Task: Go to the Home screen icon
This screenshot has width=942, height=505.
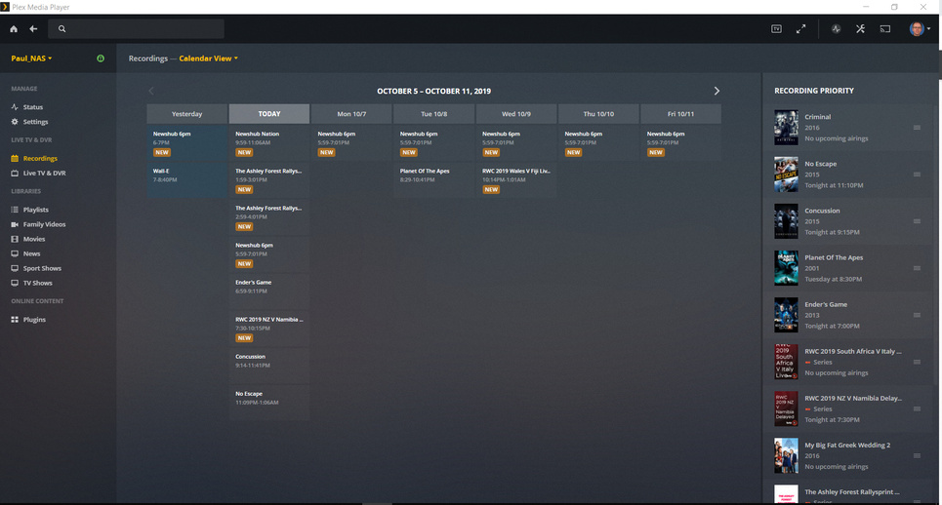Action: click(14, 29)
